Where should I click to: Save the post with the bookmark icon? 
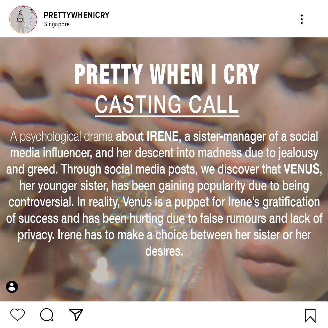pyautogui.click(x=310, y=316)
